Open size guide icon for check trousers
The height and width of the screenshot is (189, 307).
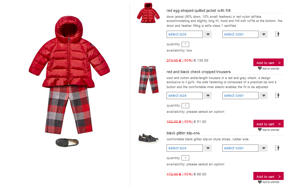277,95
